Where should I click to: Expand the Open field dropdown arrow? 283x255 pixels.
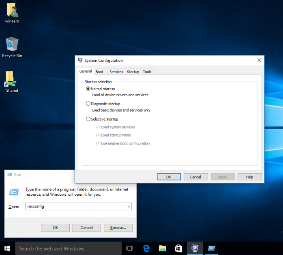(x=129, y=207)
